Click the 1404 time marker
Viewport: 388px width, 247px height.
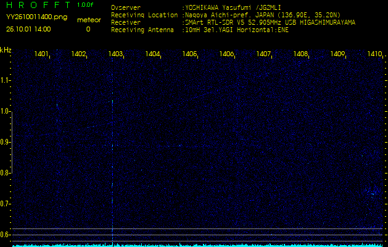[152, 54]
